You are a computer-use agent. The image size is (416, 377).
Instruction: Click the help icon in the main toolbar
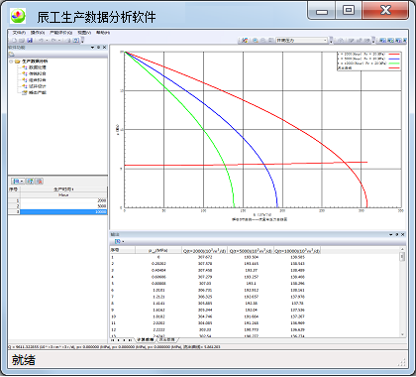[x=76, y=41]
